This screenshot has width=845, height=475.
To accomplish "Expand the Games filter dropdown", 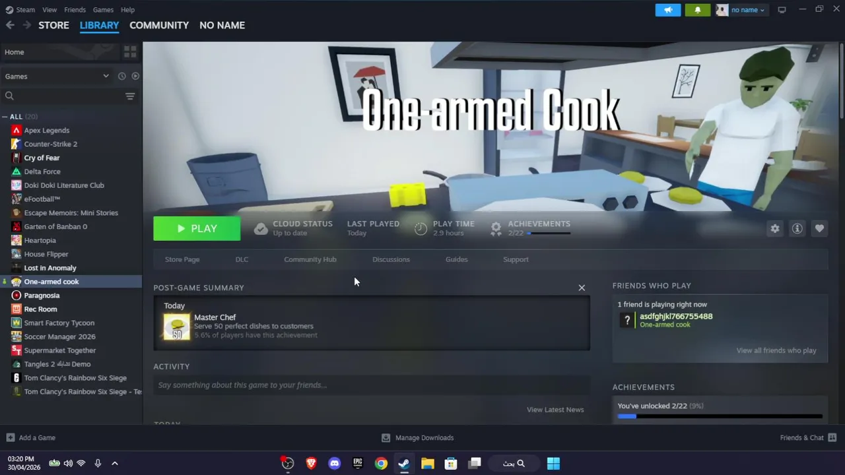I will pos(57,76).
